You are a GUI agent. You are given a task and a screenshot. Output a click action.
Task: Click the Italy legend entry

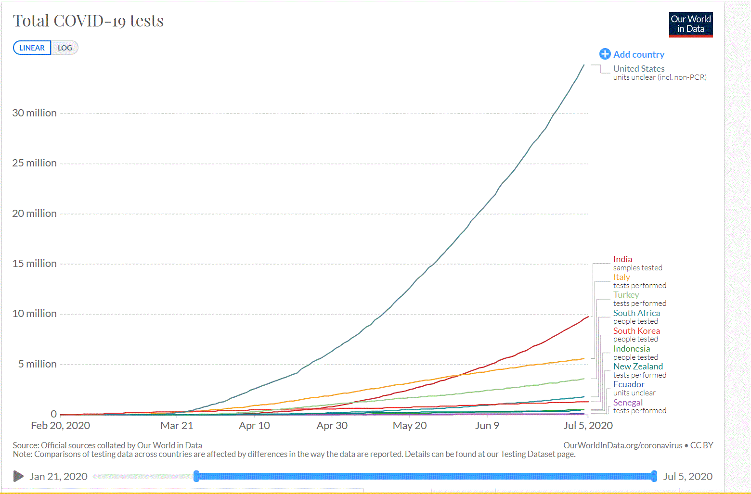(621, 277)
